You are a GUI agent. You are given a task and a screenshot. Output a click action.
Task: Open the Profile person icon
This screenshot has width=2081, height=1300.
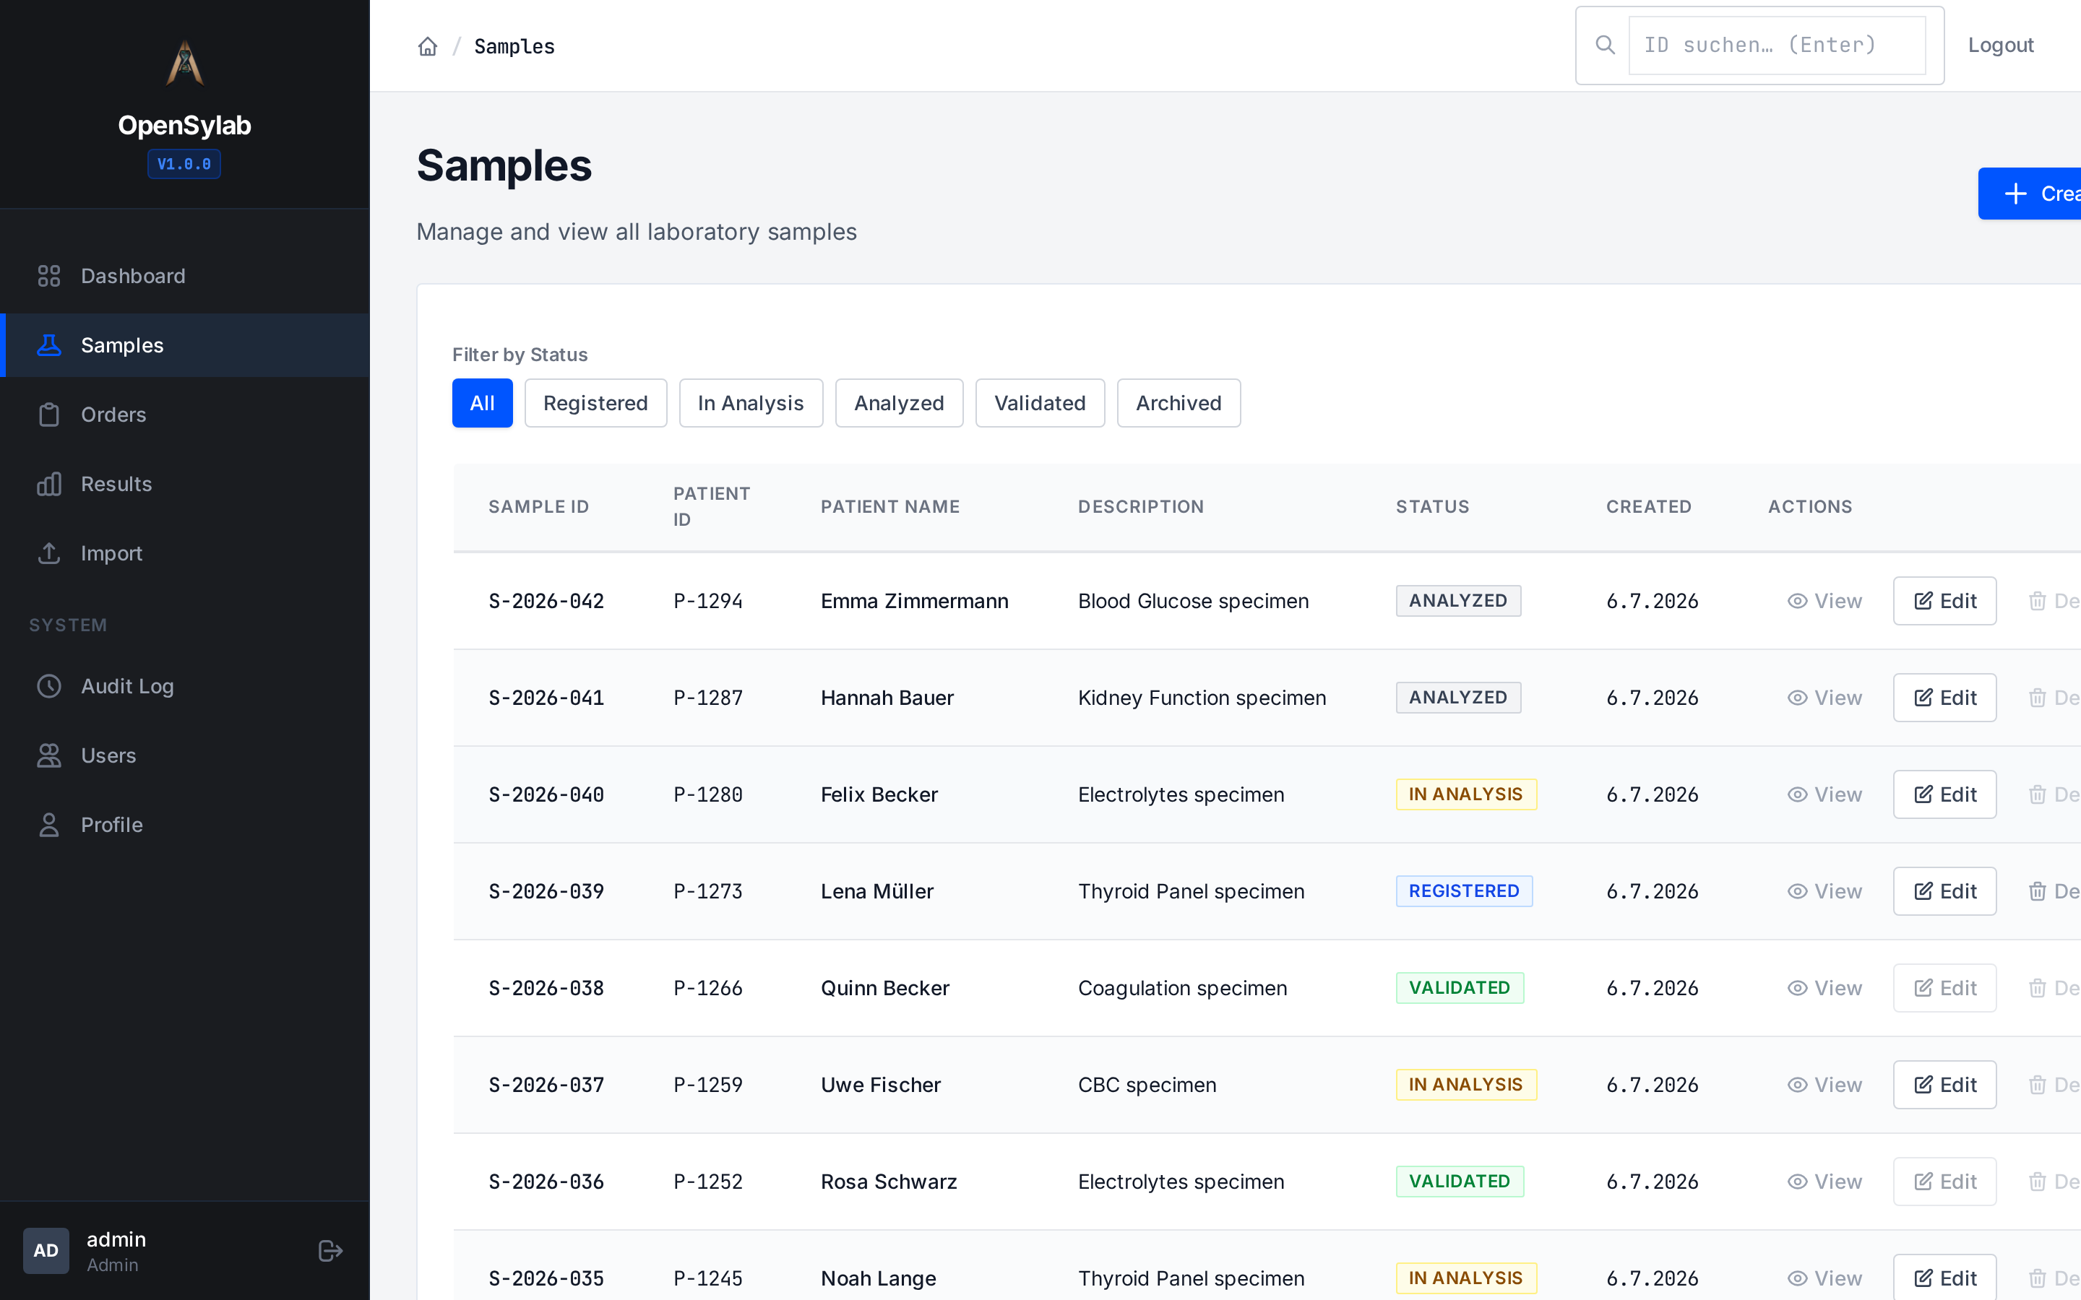coord(49,825)
